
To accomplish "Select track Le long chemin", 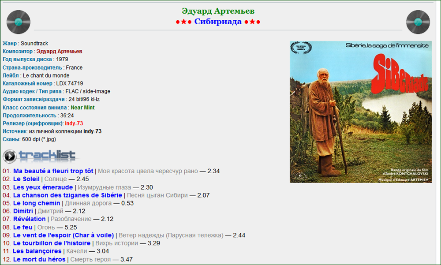I will [x=37, y=203].
